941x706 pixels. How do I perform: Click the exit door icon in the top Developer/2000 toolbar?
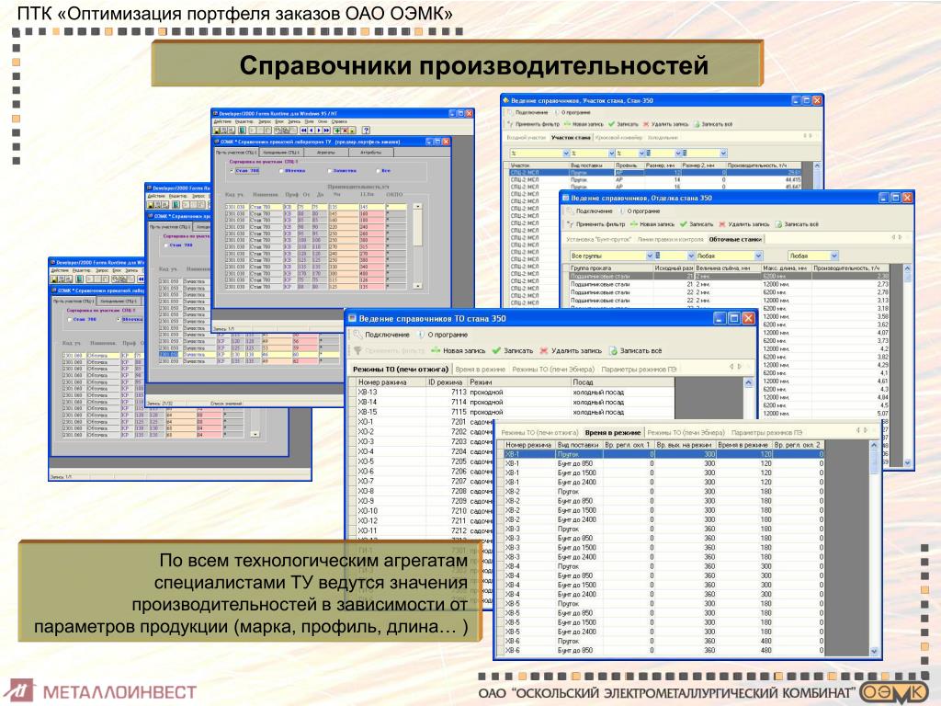pyautogui.click(x=243, y=130)
